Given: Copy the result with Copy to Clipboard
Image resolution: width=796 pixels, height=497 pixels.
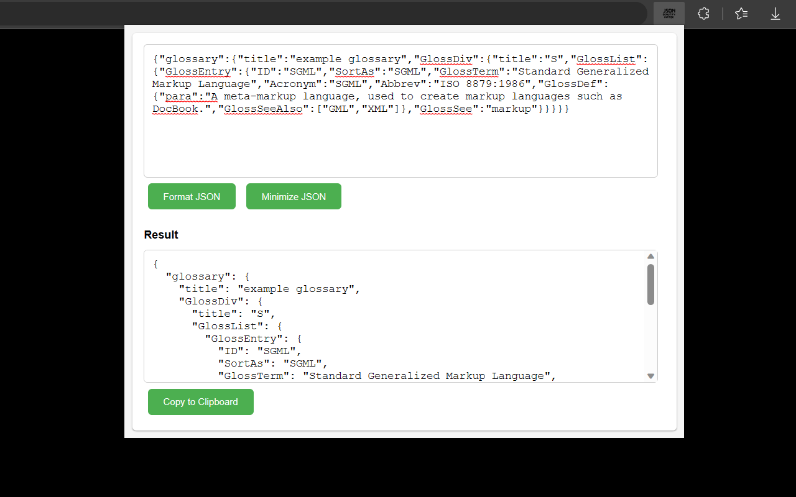Looking at the screenshot, I should coord(200,402).
